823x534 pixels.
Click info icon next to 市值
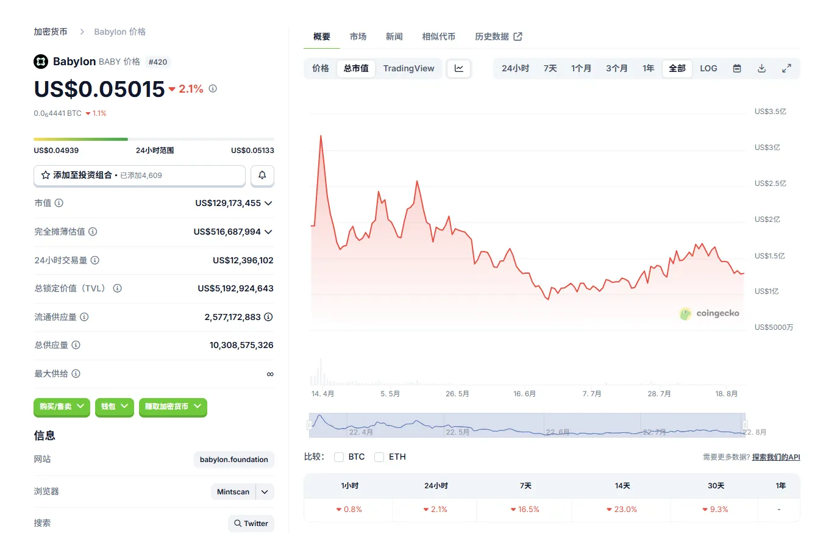[59, 203]
